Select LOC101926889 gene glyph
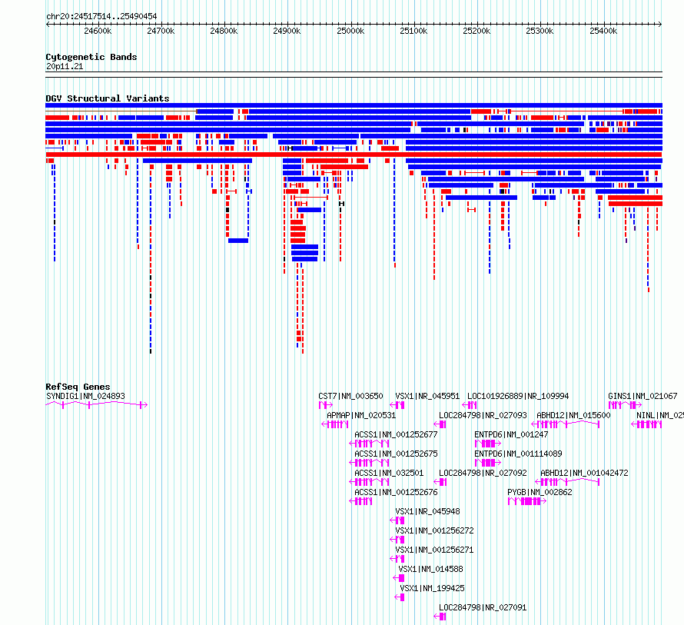Image resolution: width=684 pixels, height=625 pixels. (x=470, y=405)
